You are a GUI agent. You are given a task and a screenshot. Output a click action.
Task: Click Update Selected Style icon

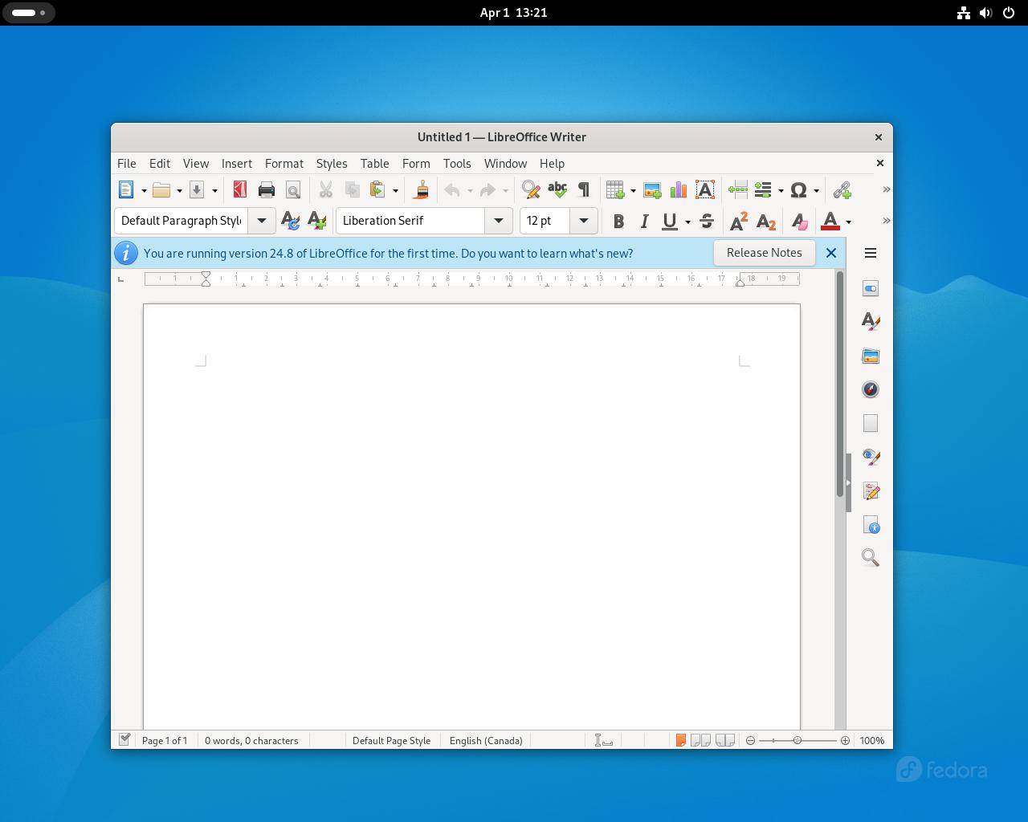(290, 221)
